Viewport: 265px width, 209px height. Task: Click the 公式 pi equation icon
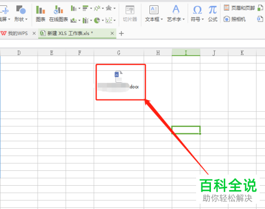[213, 10]
